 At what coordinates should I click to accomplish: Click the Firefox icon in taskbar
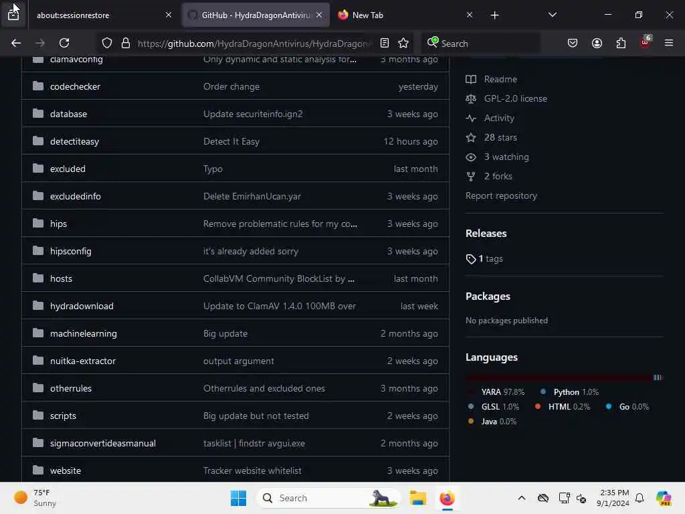coord(448,498)
